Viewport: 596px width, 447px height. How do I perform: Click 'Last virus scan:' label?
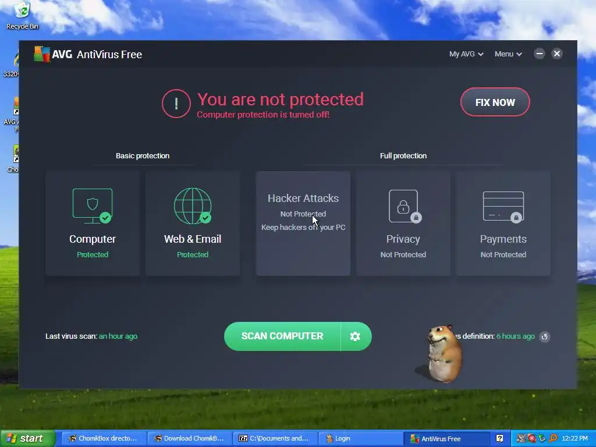71,336
